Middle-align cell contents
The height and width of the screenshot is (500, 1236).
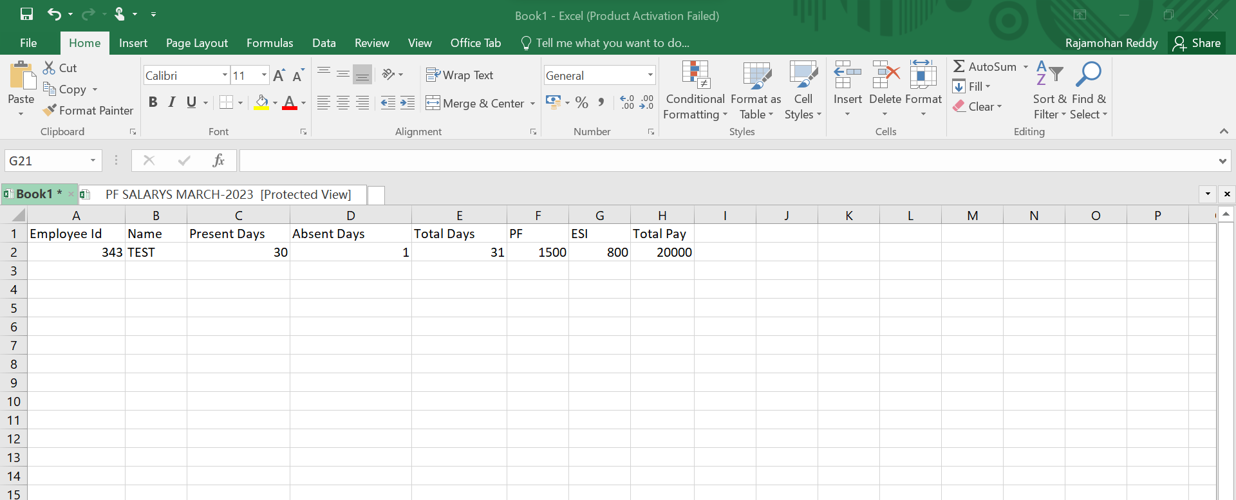pos(343,74)
